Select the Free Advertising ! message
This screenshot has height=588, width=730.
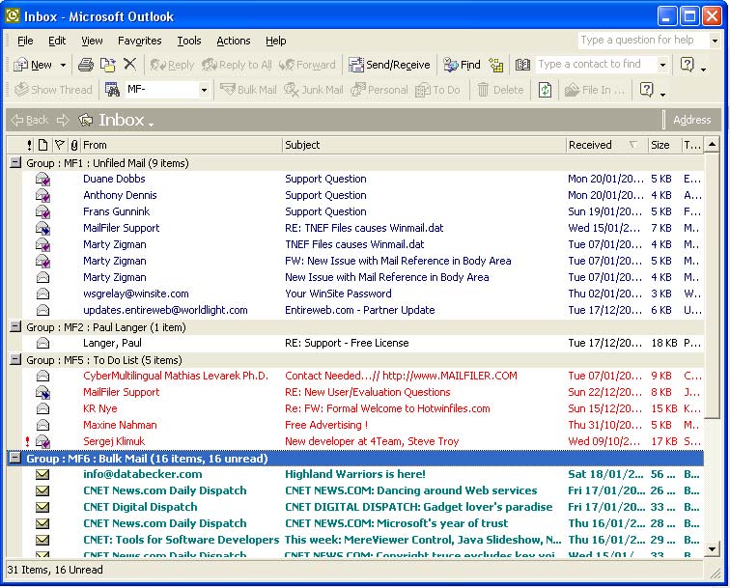pyautogui.click(x=363, y=425)
